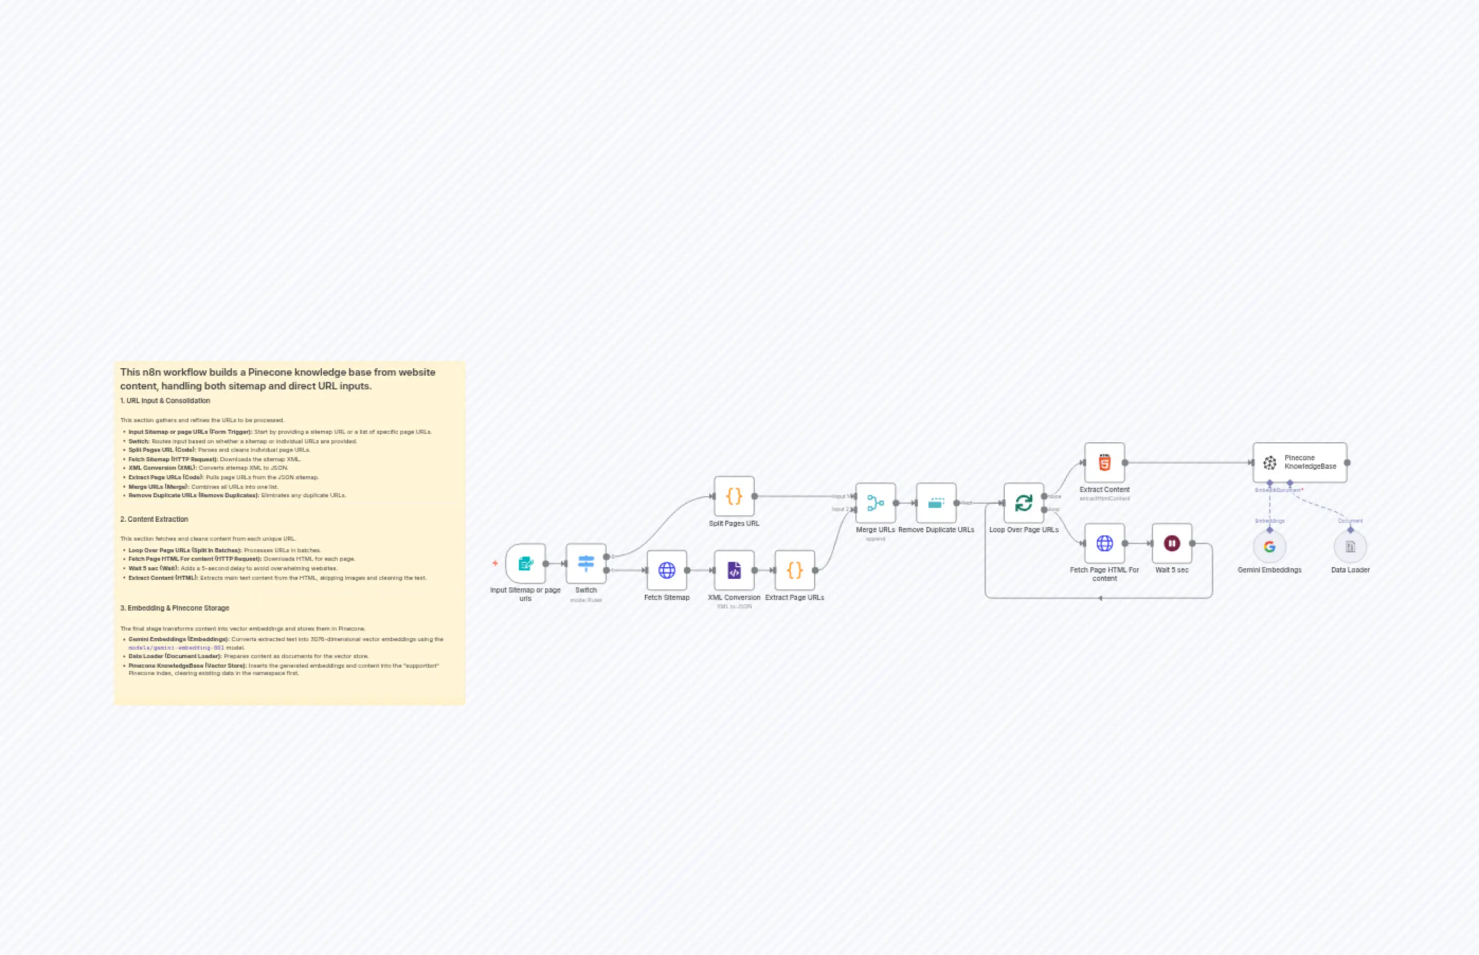
Task: Open the Input Sitemap or page urls trigger node
Action: tap(526, 565)
